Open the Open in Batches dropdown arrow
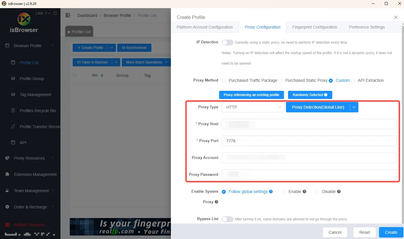The height and width of the screenshot is (239, 404). coord(116,62)
